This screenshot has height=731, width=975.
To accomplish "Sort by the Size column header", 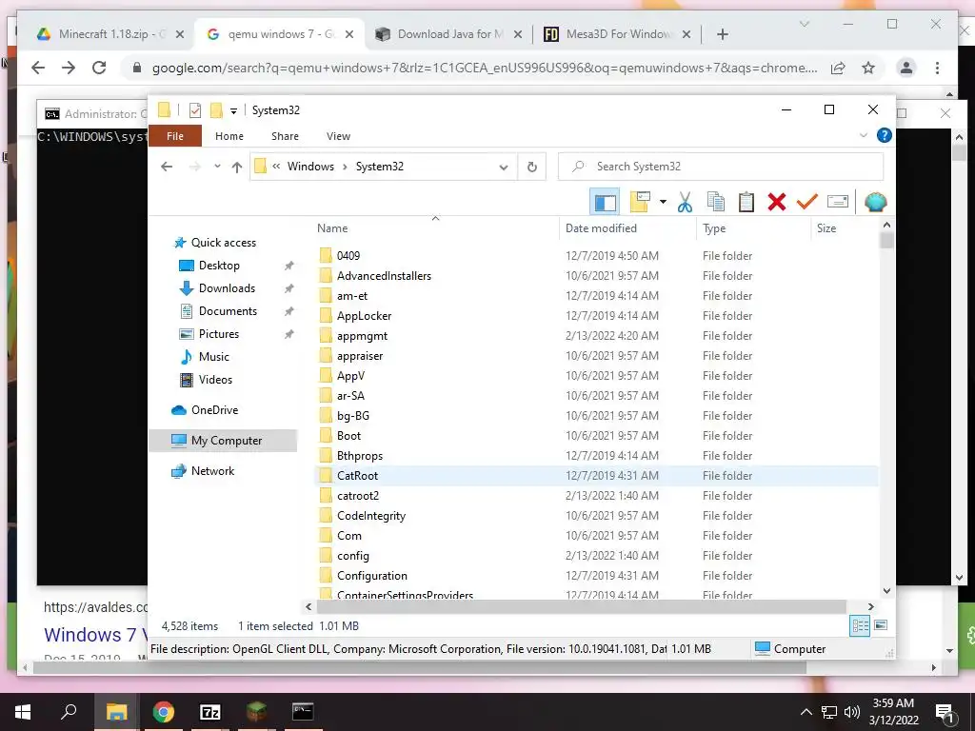I will pos(844,228).
